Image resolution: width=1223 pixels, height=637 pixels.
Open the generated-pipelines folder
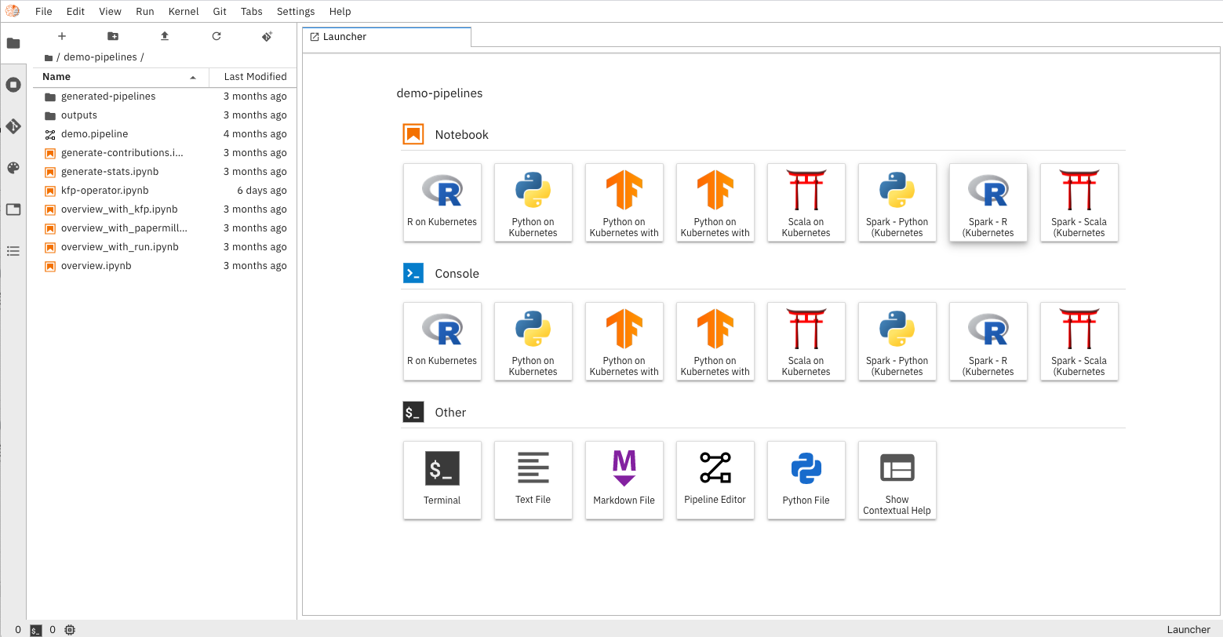pos(108,96)
